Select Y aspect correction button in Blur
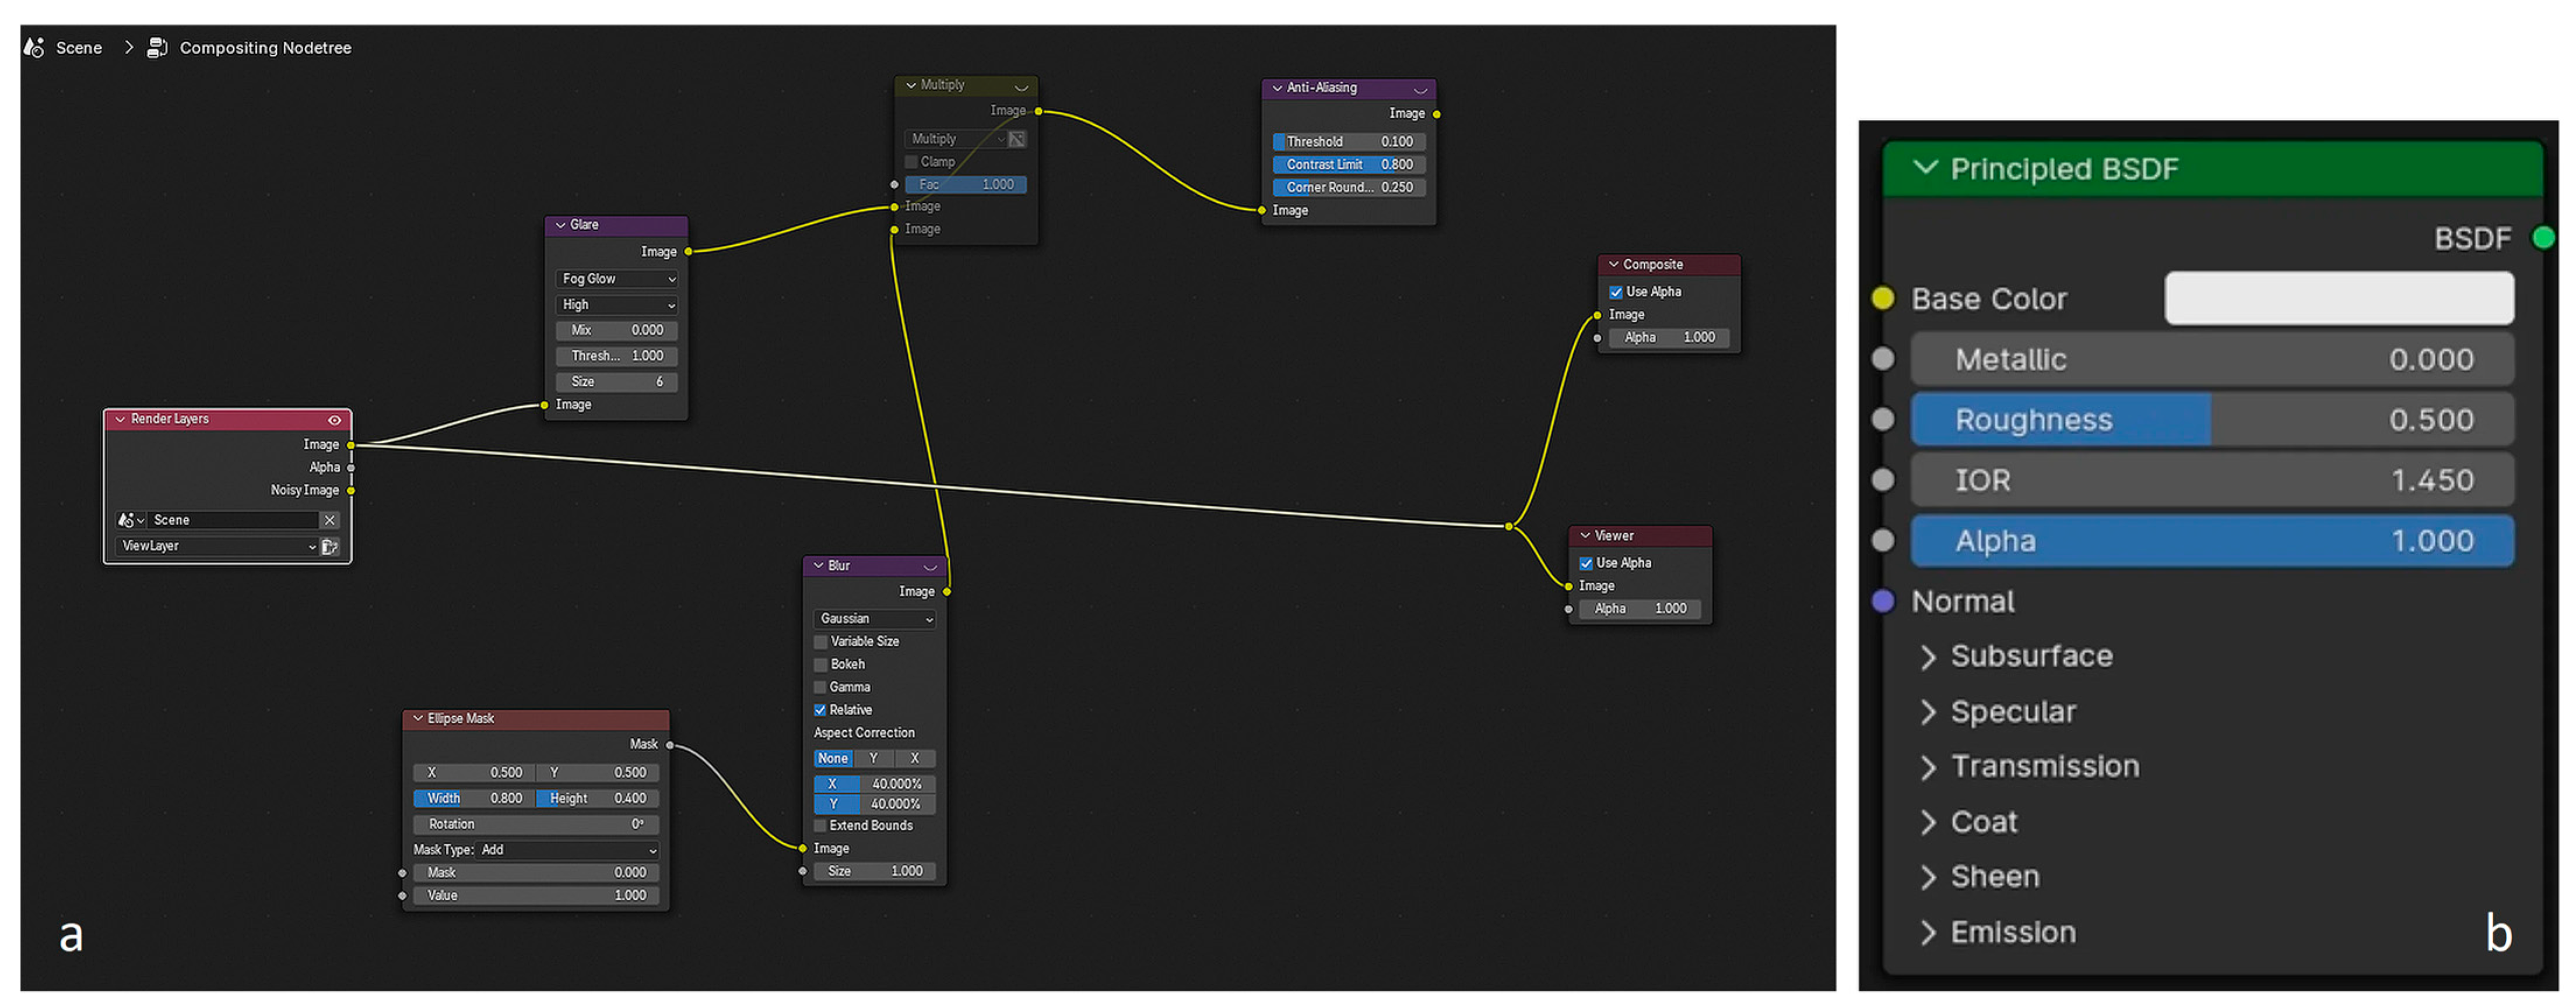Viewport: 2576px width, 1007px height. [x=873, y=758]
